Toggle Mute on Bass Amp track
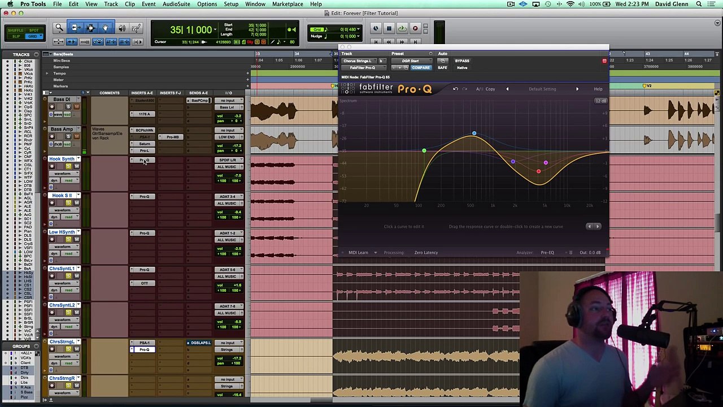The image size is (723, 407). (76, 137)
